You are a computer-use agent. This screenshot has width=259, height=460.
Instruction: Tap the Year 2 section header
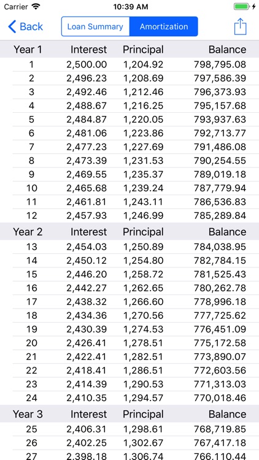click(129, 232)
